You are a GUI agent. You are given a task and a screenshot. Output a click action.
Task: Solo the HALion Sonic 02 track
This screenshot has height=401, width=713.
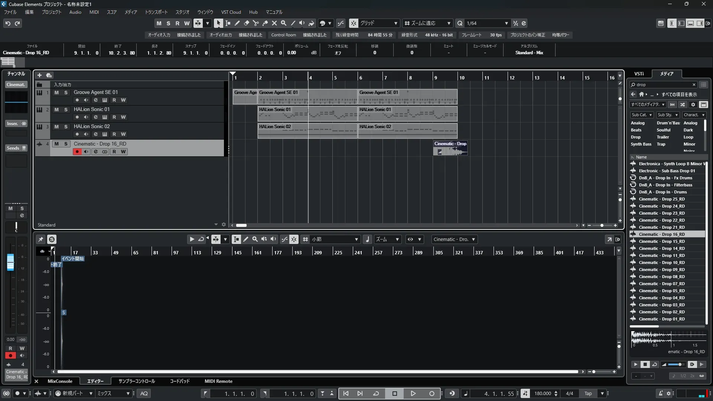(66, 127)
